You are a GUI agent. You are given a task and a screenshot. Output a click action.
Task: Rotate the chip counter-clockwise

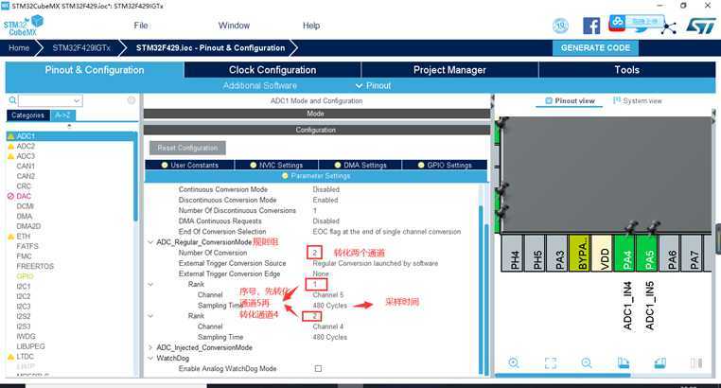[x=659, y=363]
